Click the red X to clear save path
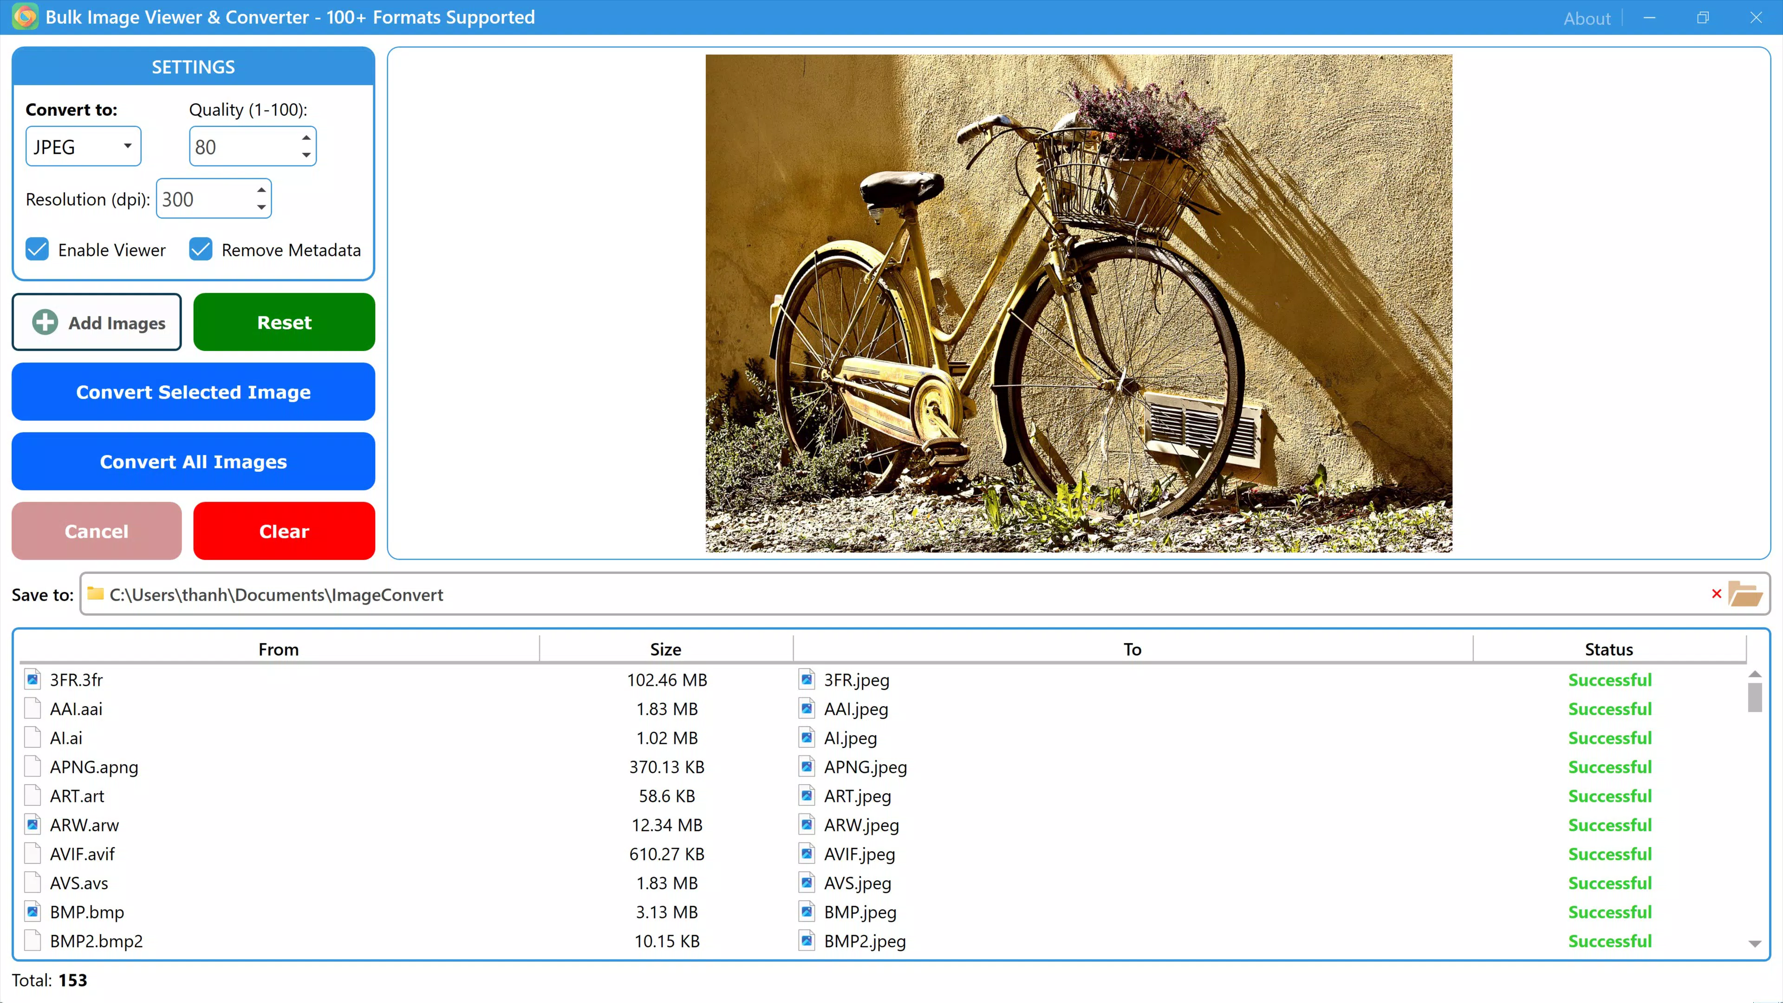Viewport: 1783px width, 1003px height. pyautogui.click(x=1716, y=594)
